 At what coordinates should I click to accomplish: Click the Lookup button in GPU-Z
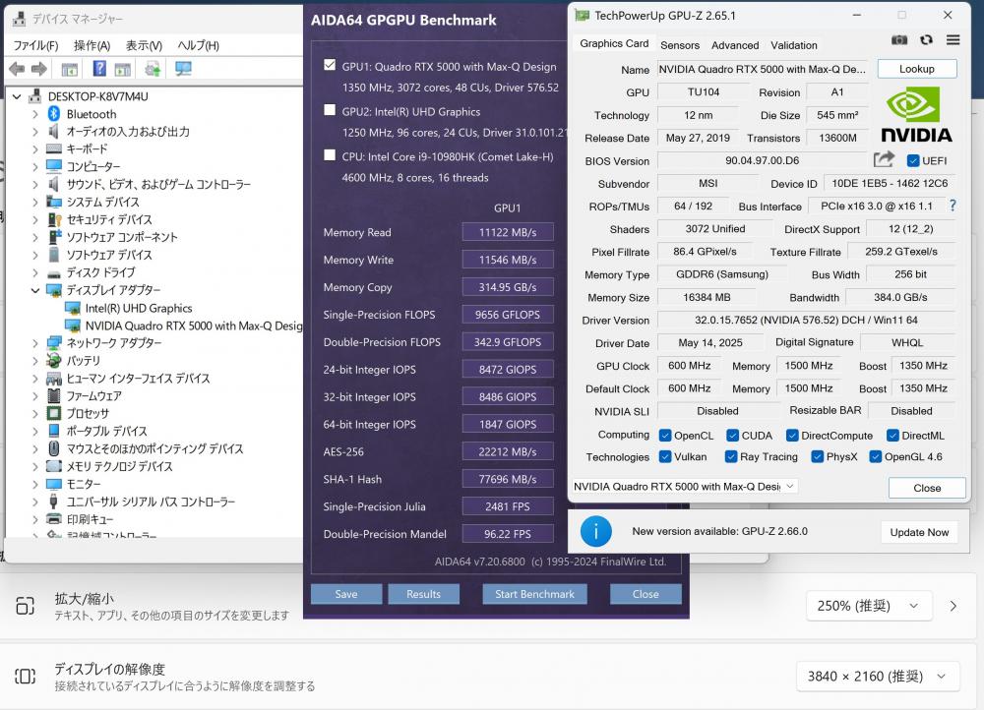[917, 69]
